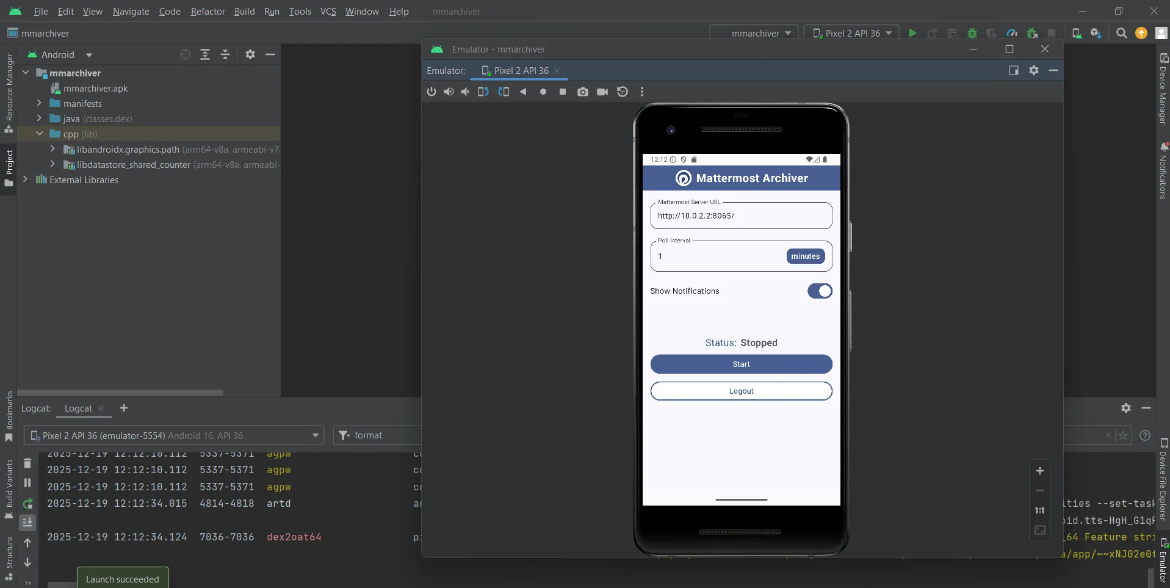Collapse the cpp (lib) folder
The image size is (1170, 588).
coord(39,134)
